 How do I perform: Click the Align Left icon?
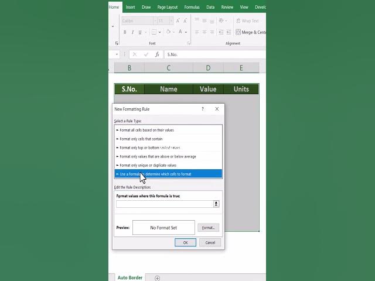click(x=197, y=32)
